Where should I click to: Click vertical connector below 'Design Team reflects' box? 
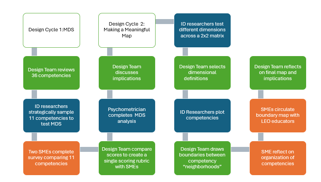(261, 94)
